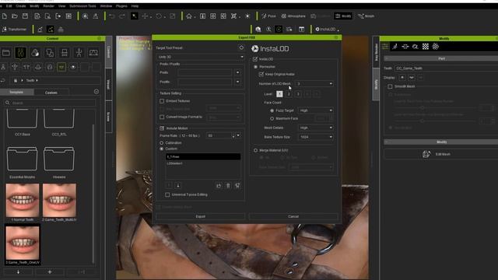The height and width of the screenshot is (280, 498).
Task: Click the checkerboard texture icon in Modify panel
Action: coord(426,47)
